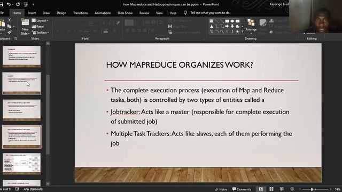Image resolution: width=342 pixels, height=192 pixels.
Task: Select the slide thumbnail above the highlighted one
Action: pos(21,110)
